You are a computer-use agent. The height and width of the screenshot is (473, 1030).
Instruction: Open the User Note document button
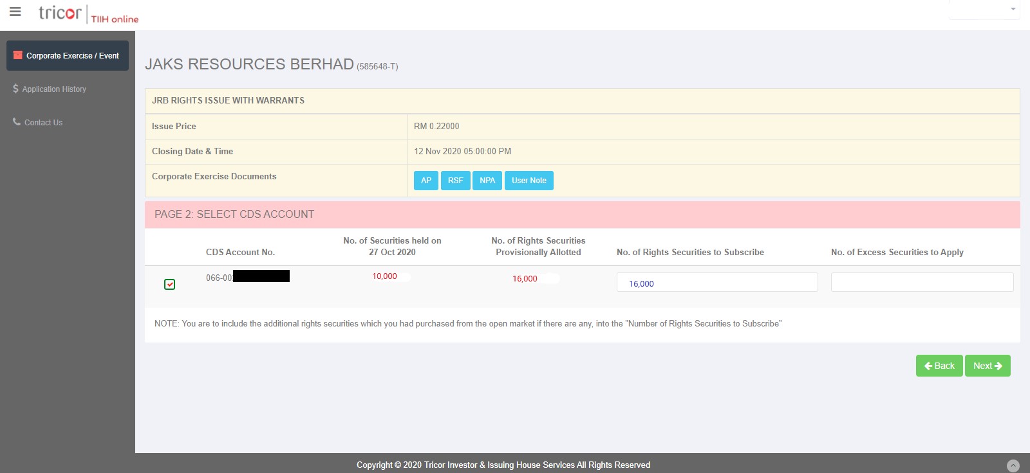[x=529, y=181]
